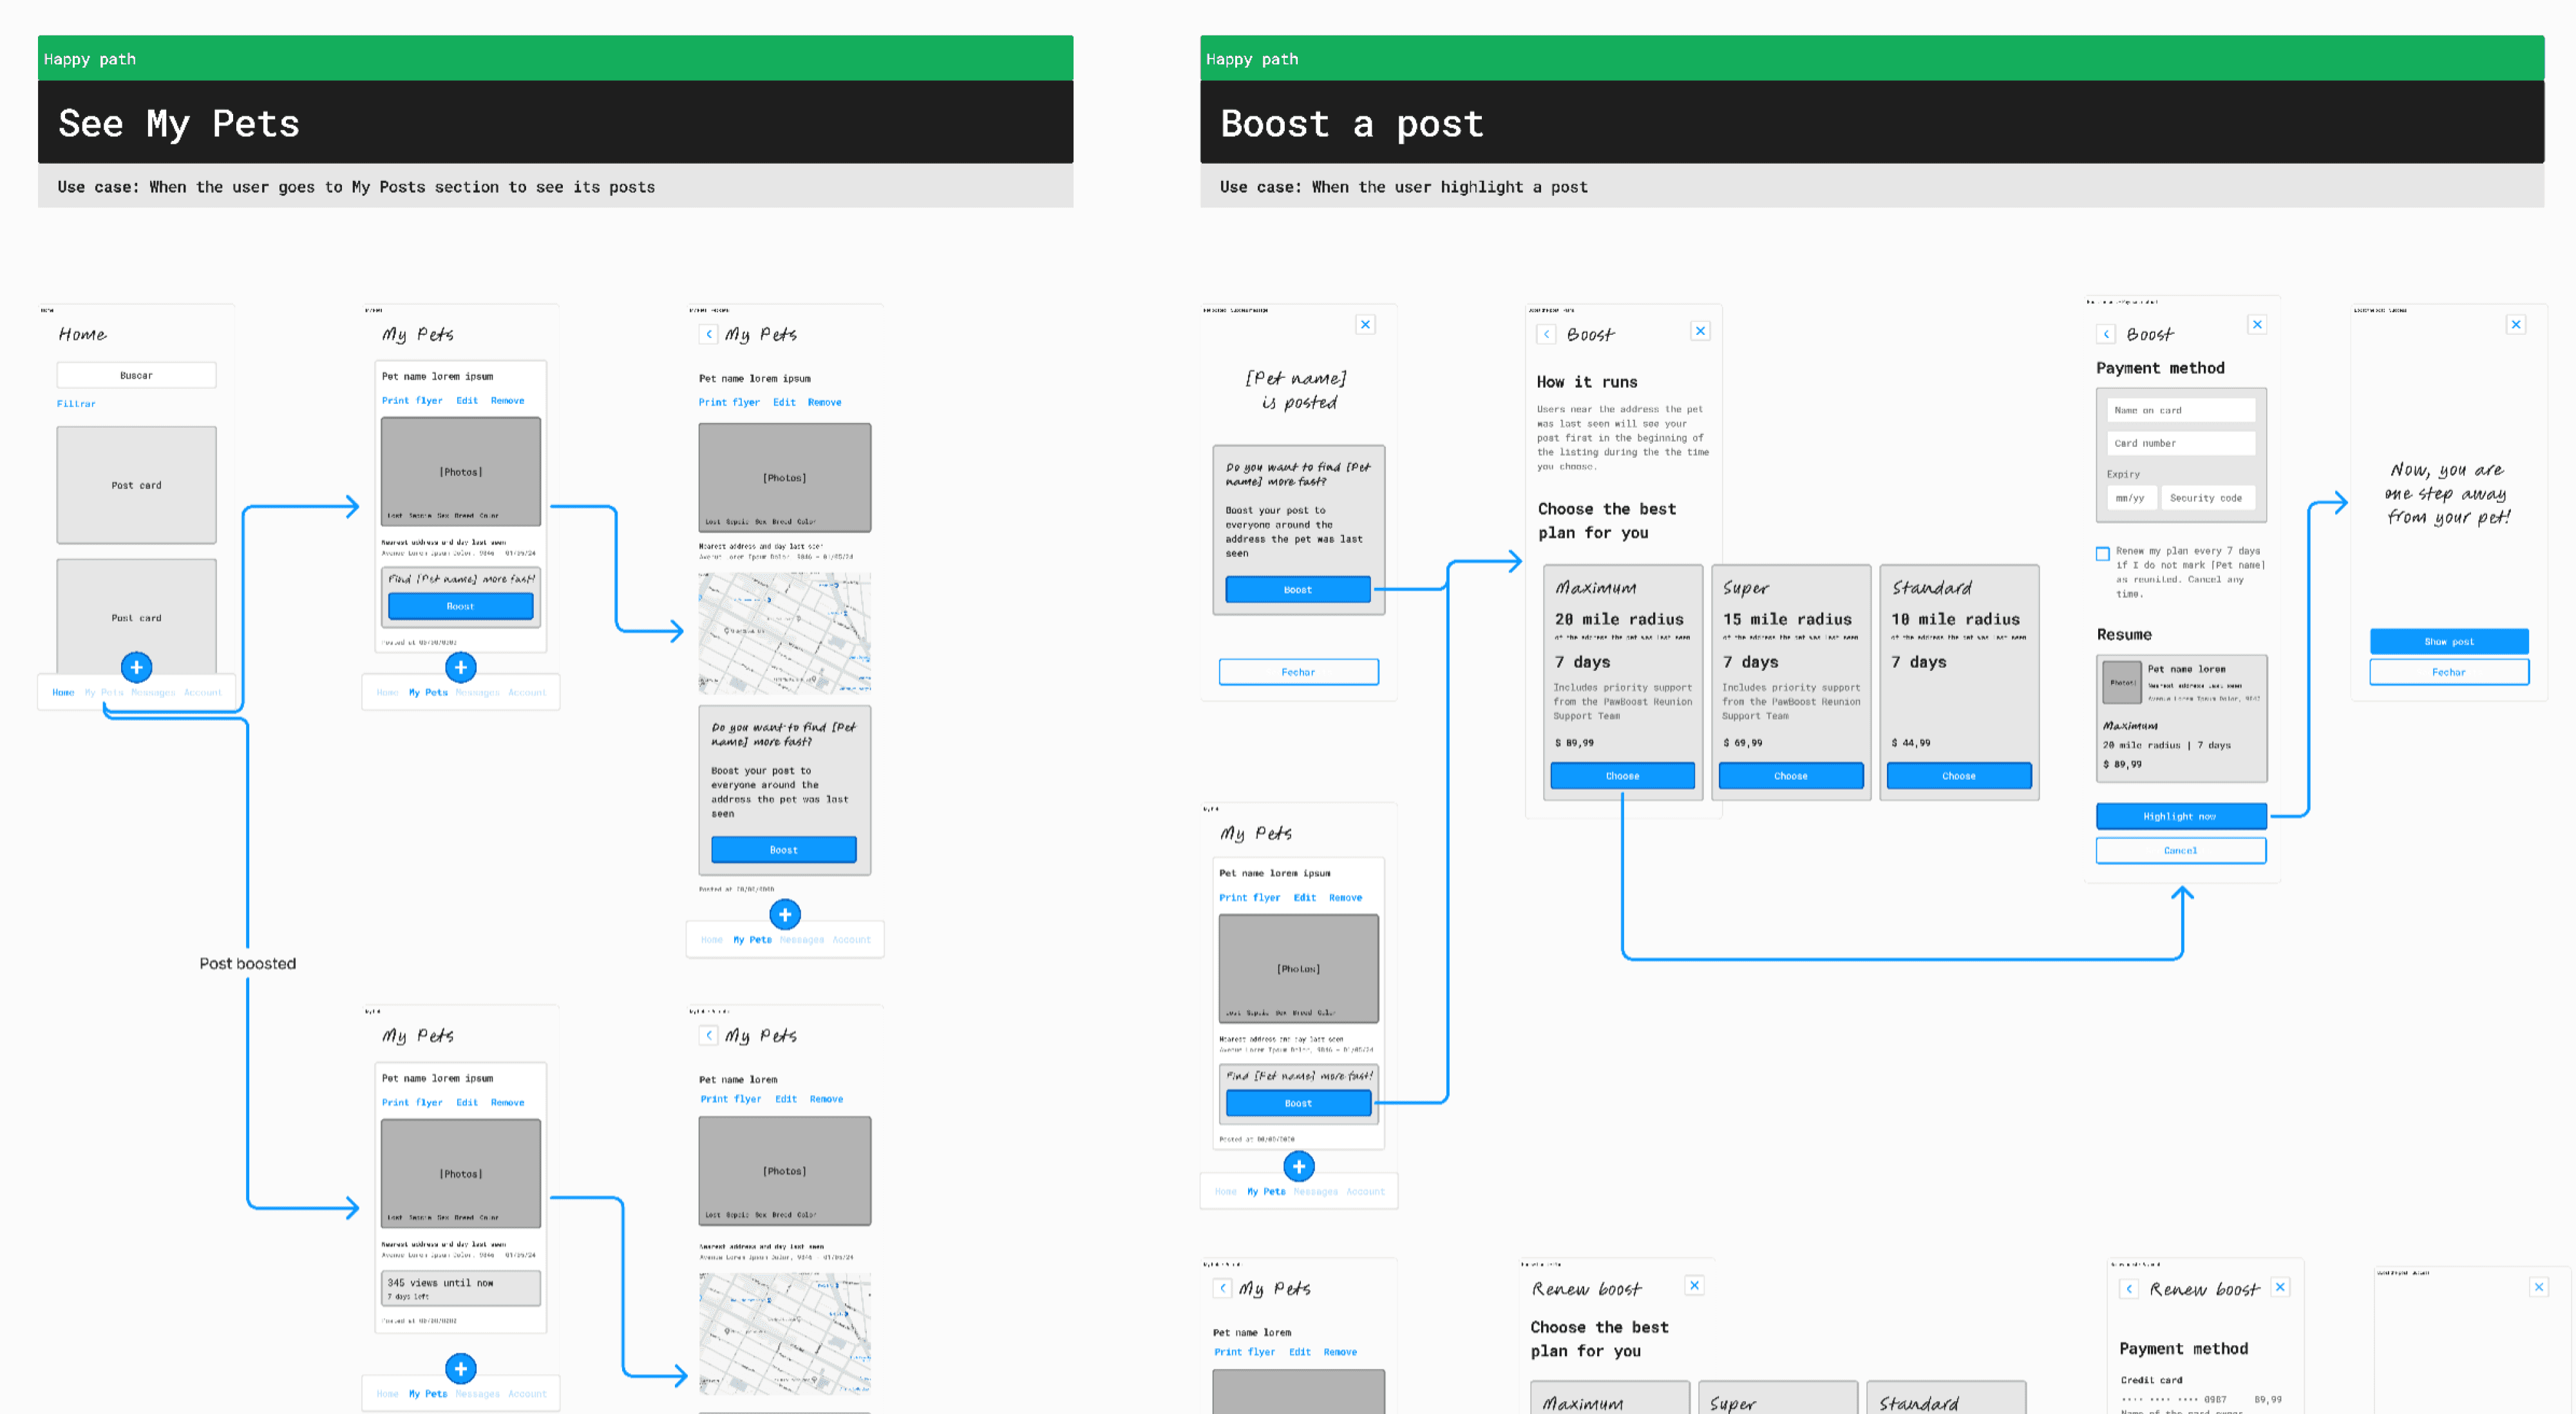Click [Photos] placeholder on 345 views My Pets screen
The image size is (2576, 1414).
(x=460, y=1173)
